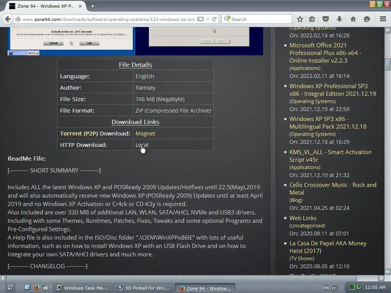Screen dimensions: 391x293
Task: Open address bar history dropdown arrow
Action: [208, 19]
